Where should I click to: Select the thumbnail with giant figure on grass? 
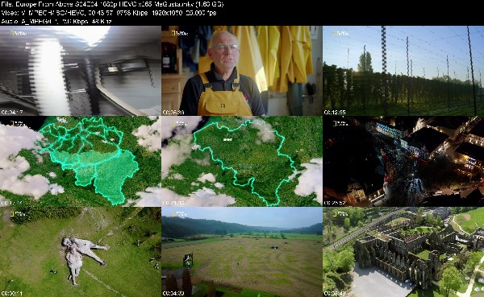click(80, 252)
